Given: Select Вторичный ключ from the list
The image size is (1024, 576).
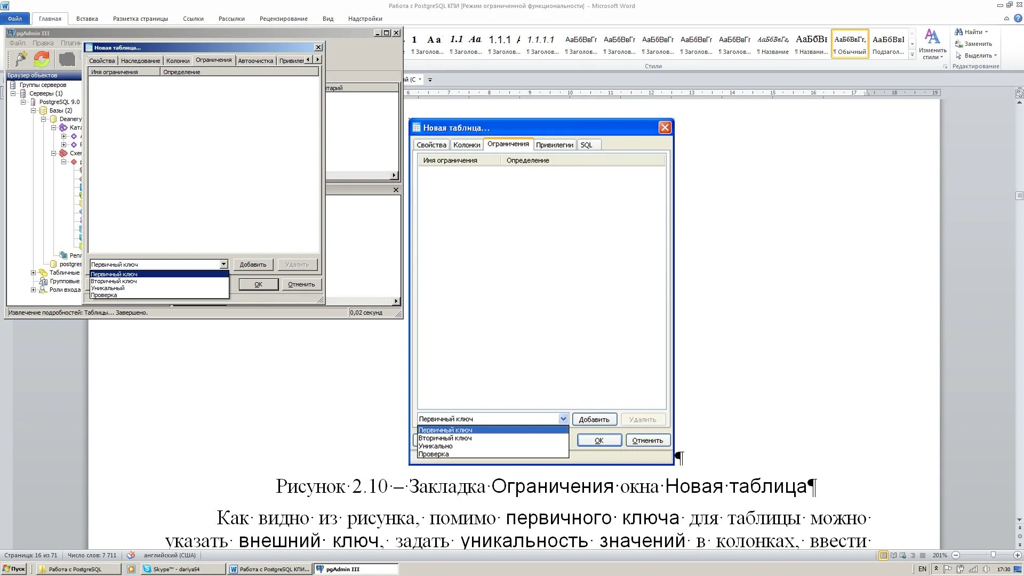Looking at the screenshot, I should click(114, 281).
